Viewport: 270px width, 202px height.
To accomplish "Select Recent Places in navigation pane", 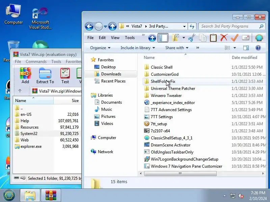I will [x=113, y=81].
